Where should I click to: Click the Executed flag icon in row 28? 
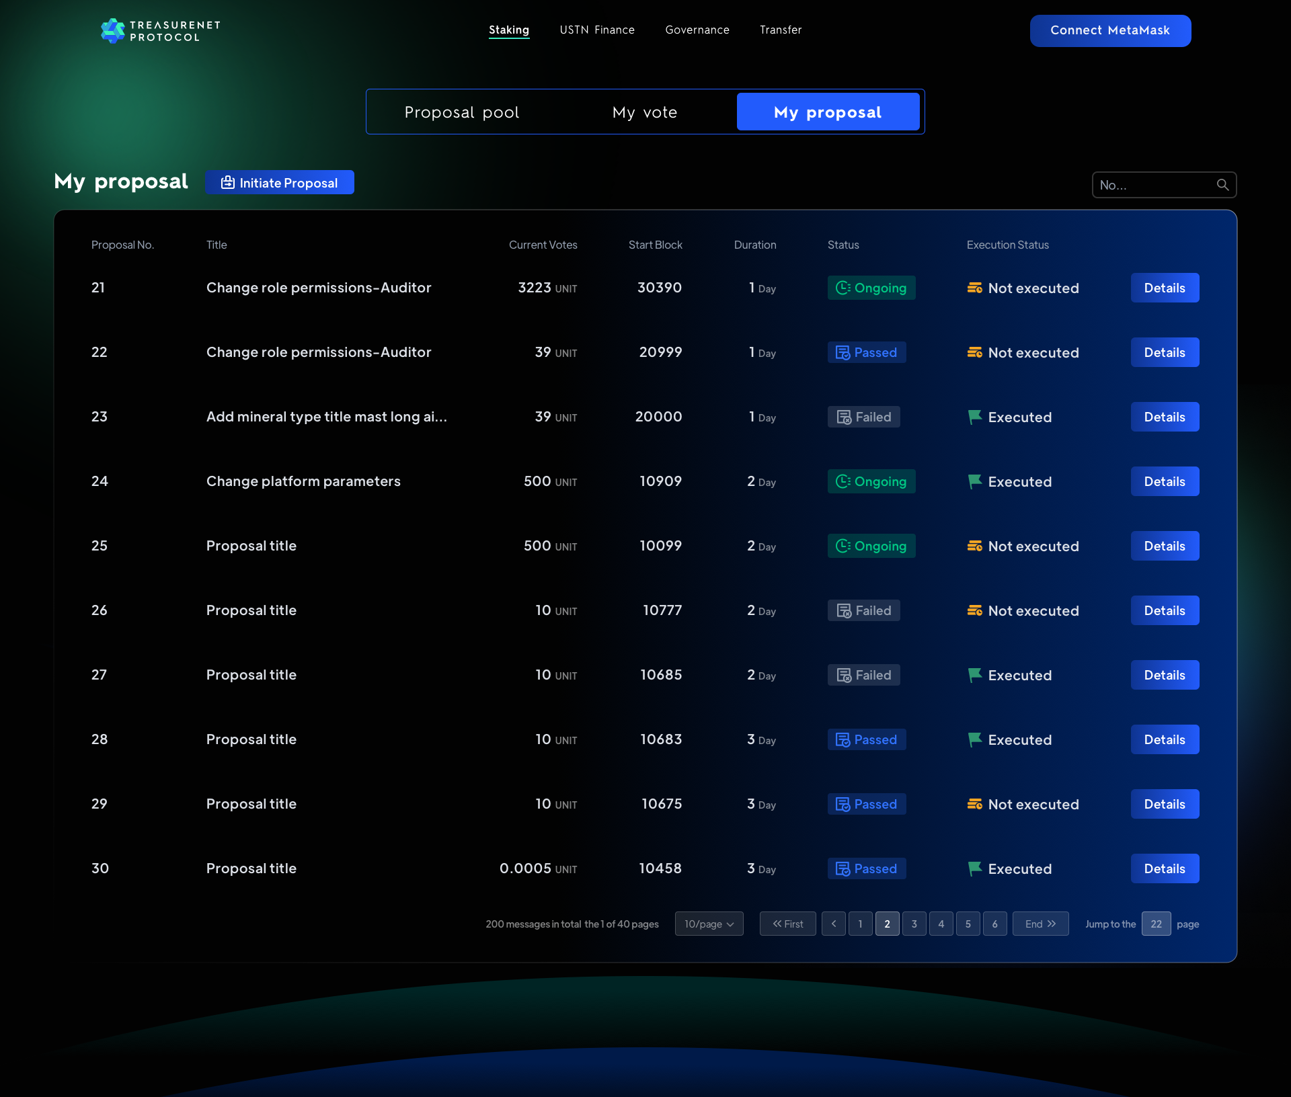coord(975,739)
